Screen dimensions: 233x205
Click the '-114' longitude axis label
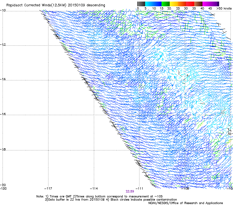(x=94, y=189)
